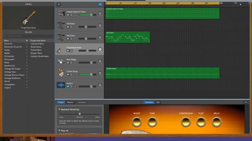
Task: Adjust pan knob on Blue Ridge track
Action: coord(100,61)
